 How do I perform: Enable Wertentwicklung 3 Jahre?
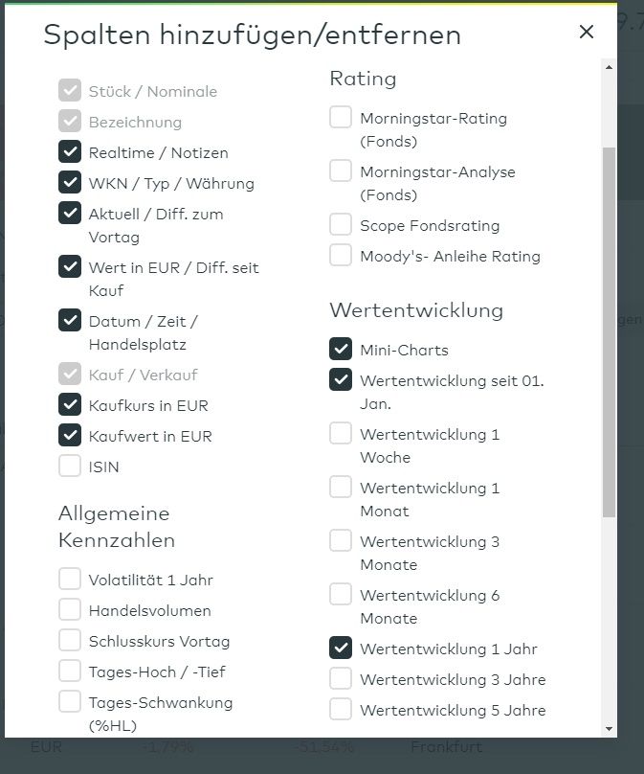click(x=341, y=679)
